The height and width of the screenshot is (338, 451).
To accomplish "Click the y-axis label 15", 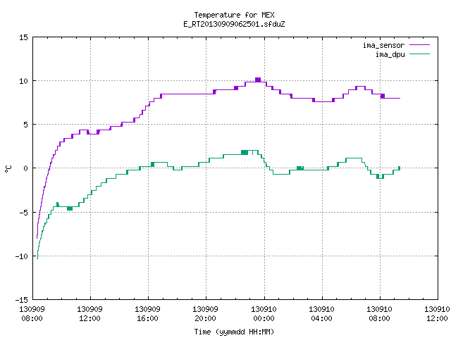I will click(23, 37).
